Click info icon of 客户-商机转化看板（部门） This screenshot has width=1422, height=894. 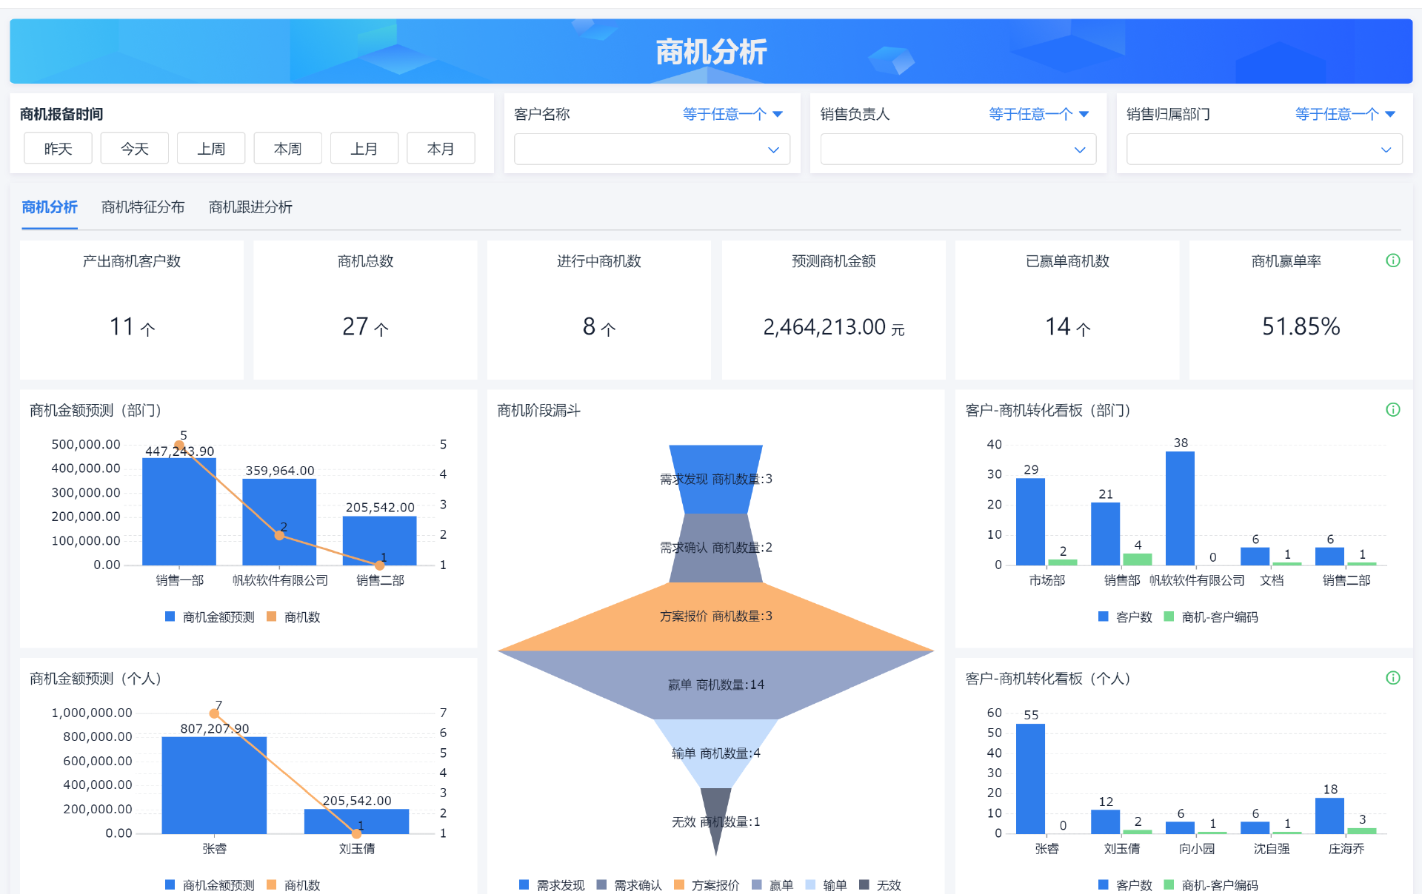pos(1392,410)
